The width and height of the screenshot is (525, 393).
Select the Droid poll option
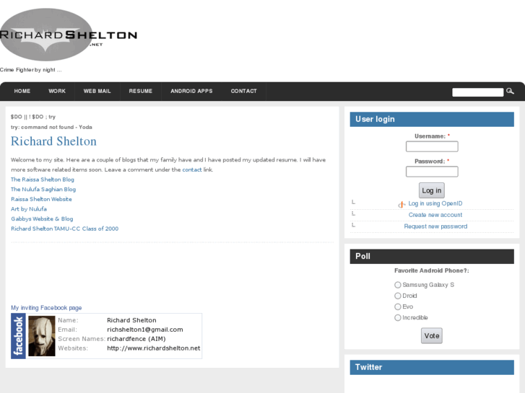(x=397, y=296)
